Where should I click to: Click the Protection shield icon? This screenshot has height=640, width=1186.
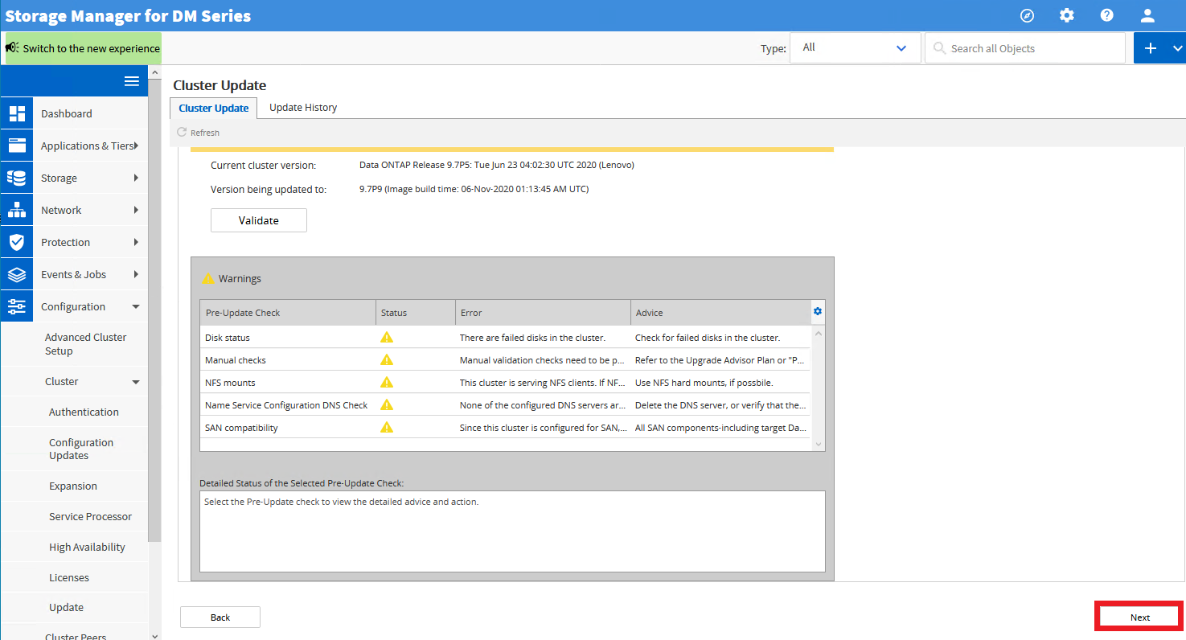pos(17,242)
